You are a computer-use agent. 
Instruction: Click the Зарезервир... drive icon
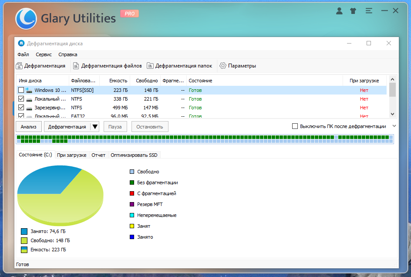[x=29, y=108]
